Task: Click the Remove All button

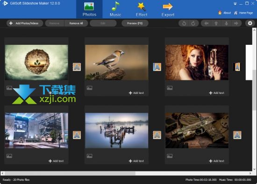Action: pos(76,23)
